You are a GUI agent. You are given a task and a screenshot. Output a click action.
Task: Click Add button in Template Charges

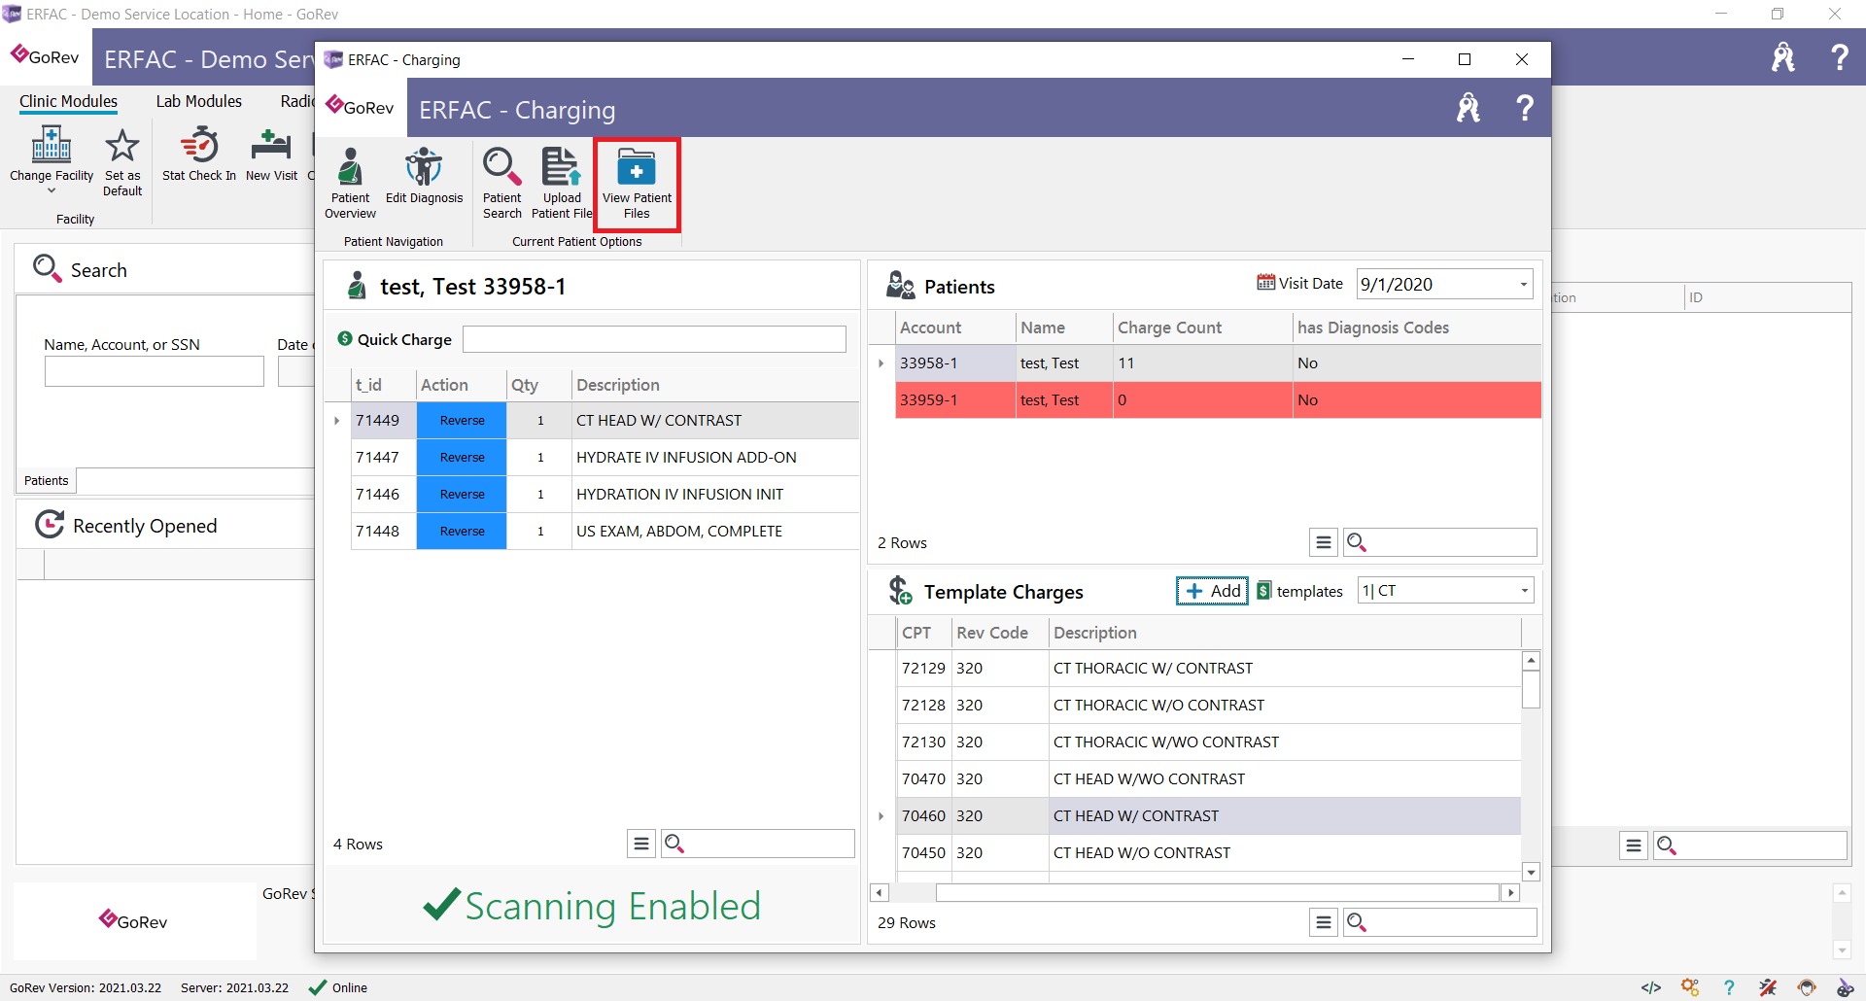click(1212, 591)
